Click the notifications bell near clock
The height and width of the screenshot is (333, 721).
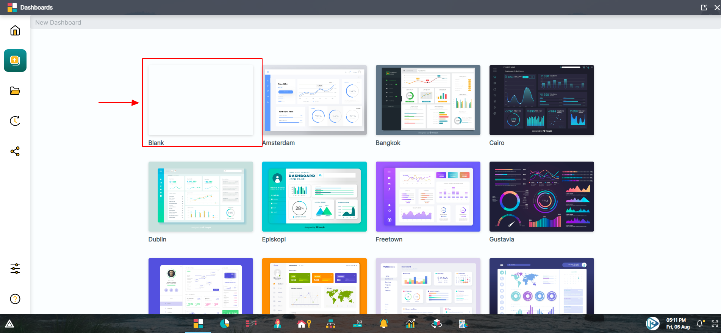[700, 324]
